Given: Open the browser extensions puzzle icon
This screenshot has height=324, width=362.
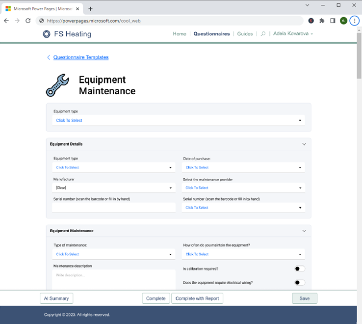Looking at the screenshot, I should (322, 21).
